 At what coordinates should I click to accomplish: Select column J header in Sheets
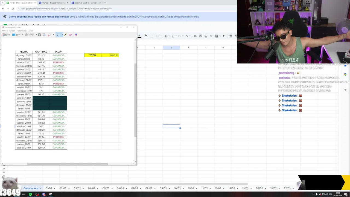tap(171, 48)
